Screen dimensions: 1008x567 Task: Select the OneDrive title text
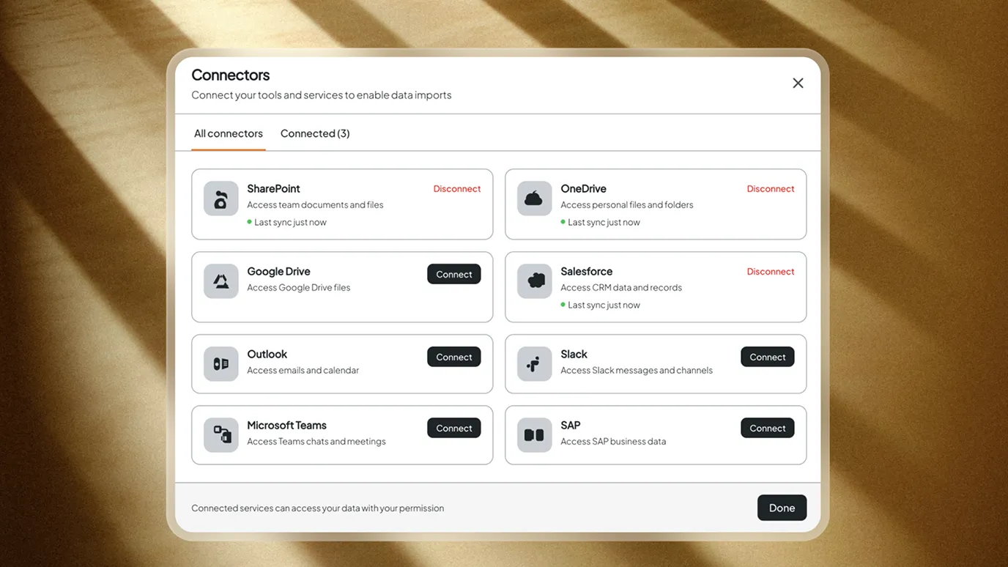[x=583, y=189]
